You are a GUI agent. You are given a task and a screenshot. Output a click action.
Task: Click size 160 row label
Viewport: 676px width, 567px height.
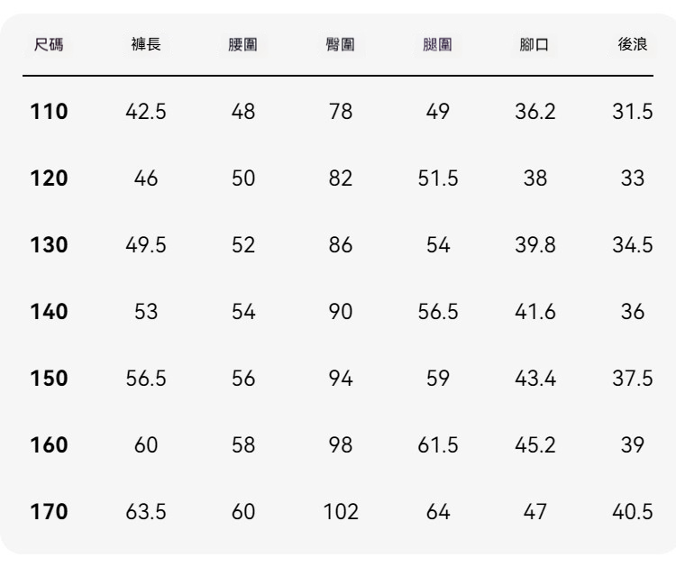pyautogui.click(x=50, y=444)
